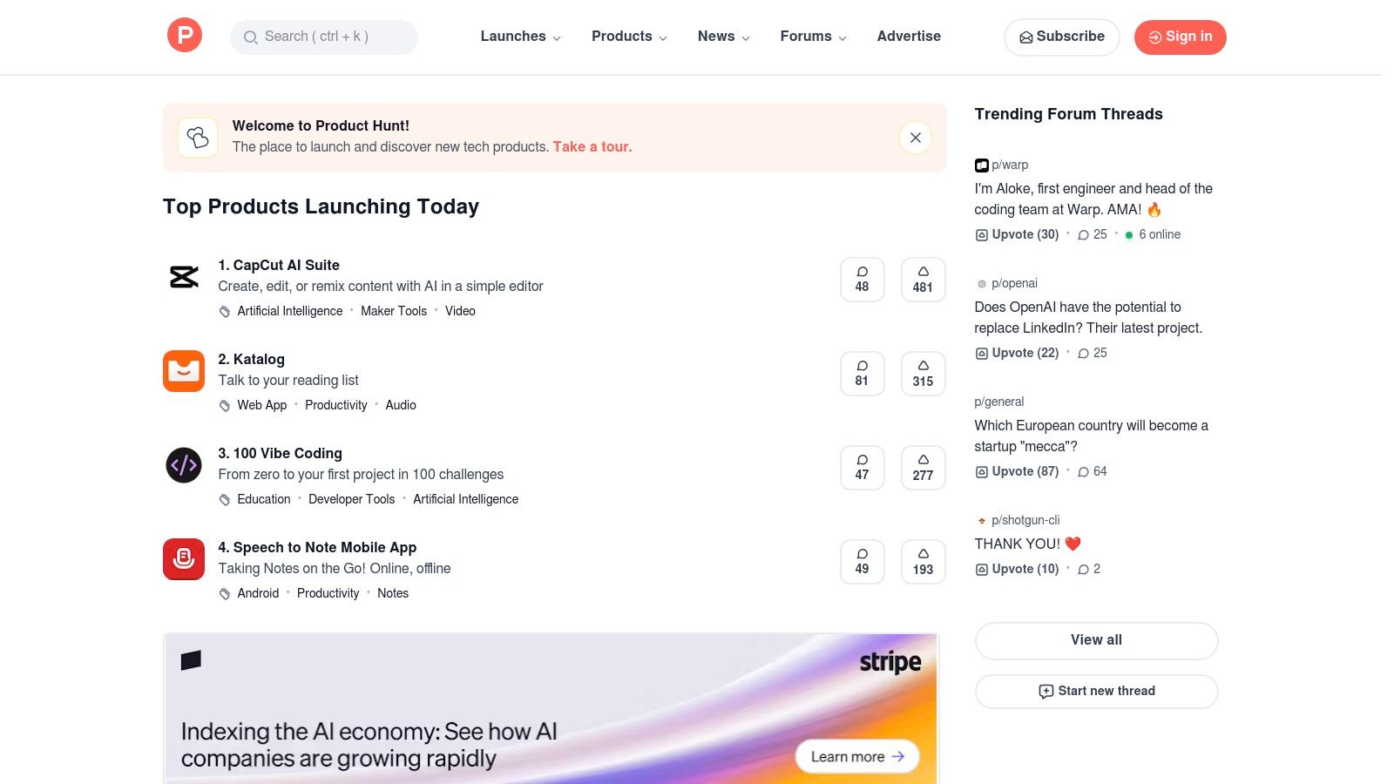Focus the Search field
1394x784 pixels.
[x=324, y=37]
